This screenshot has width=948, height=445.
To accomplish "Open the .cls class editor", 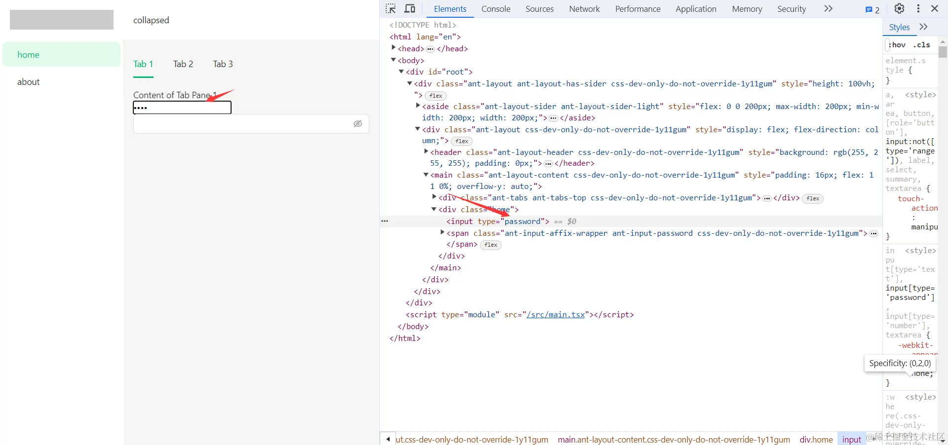I will pos(921,45).
